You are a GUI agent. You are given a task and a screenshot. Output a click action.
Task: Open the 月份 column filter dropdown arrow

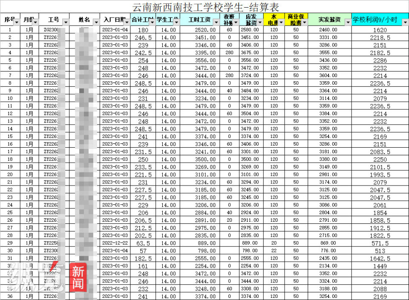pos(35,23)
